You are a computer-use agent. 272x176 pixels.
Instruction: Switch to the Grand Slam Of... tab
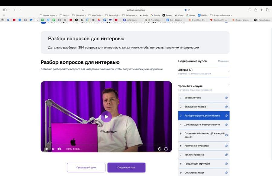196,20
